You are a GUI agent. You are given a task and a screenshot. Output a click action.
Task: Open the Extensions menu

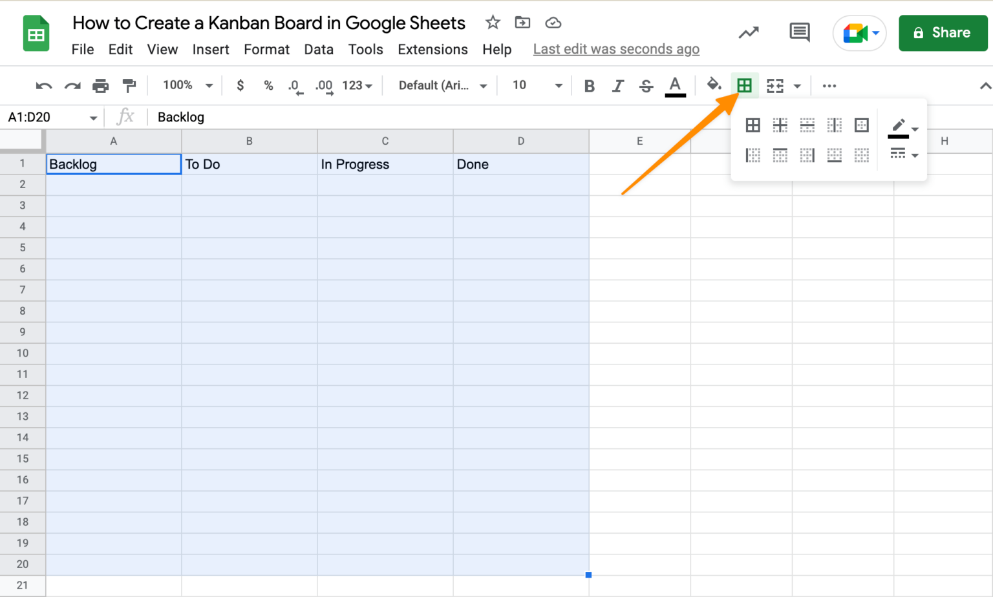(x=432, y=49)
